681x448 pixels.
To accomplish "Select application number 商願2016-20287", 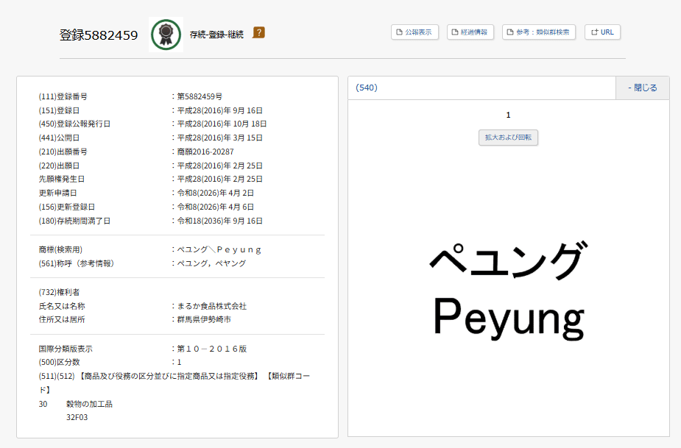I will pyautogui.click(x=205, y=152).
